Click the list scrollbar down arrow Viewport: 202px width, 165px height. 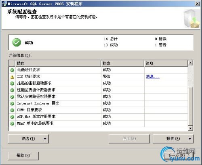[190, 128]
